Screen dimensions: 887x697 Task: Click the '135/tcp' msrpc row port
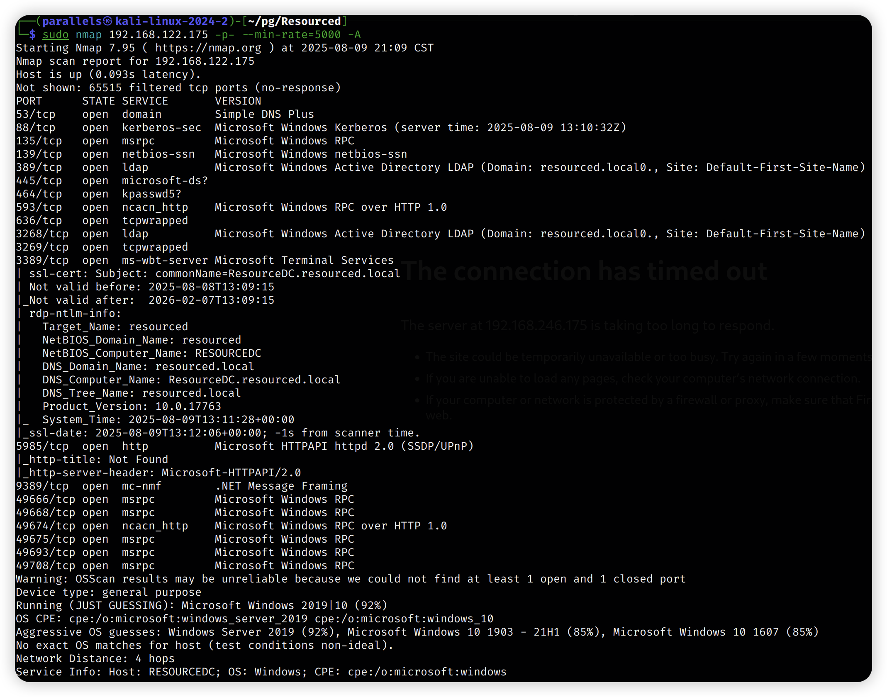pyautogui.click(x=39, y=141)
